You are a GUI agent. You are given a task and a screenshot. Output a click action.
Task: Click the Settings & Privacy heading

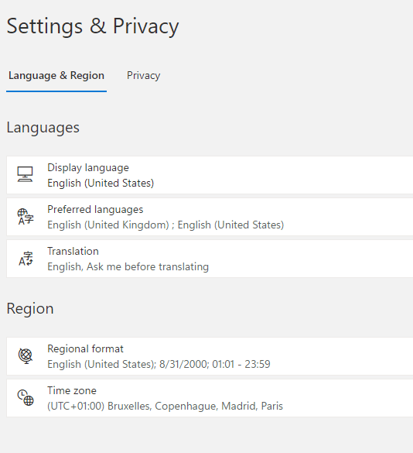click(93, 26)
